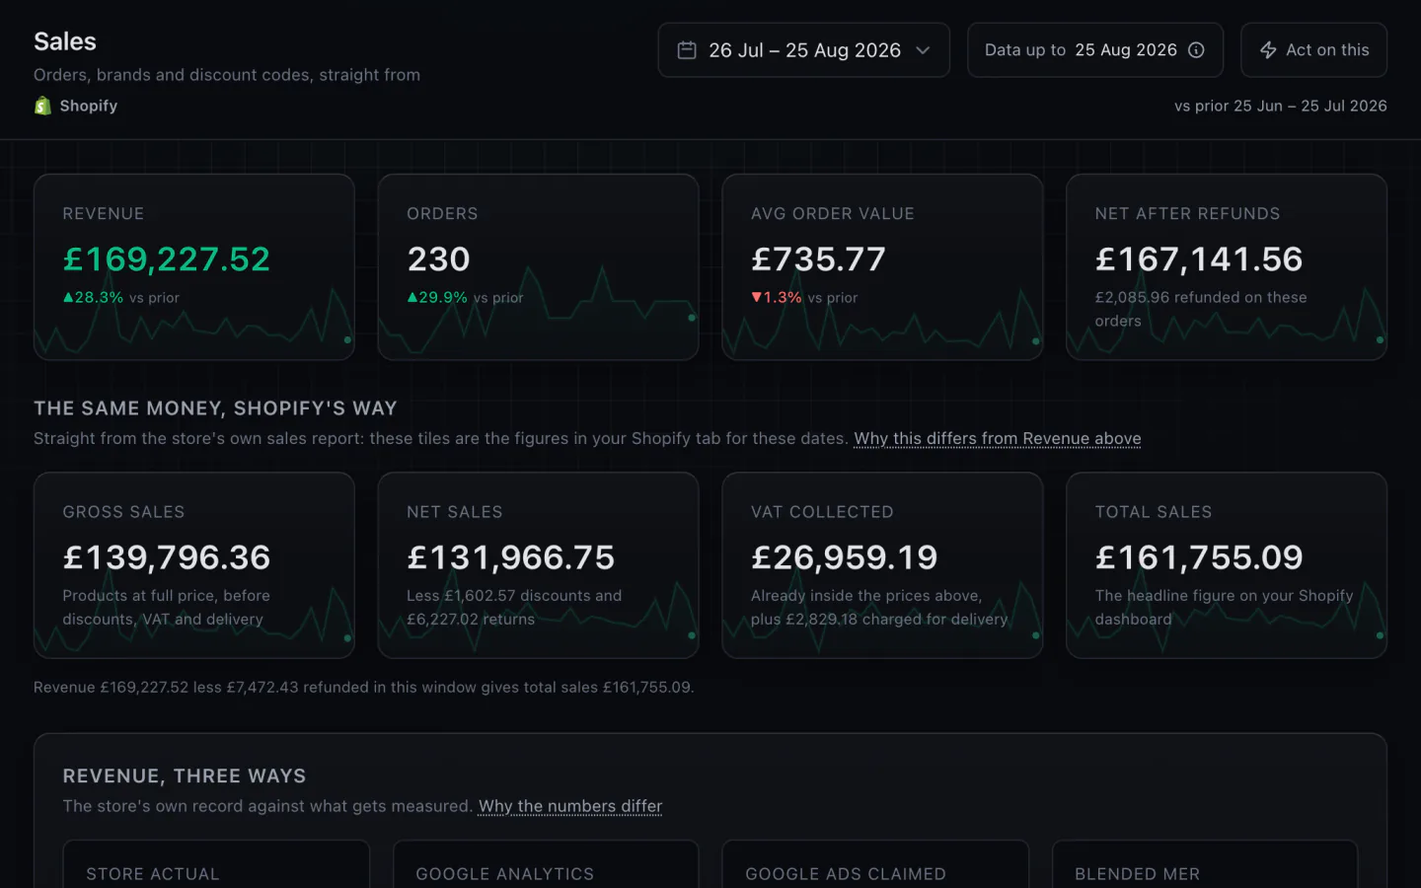Expand the date range dropdown chevron

923,50
